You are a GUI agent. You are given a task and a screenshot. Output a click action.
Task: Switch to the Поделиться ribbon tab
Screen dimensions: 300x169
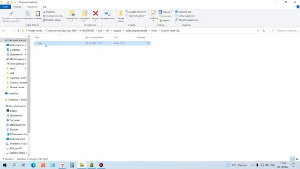[x=32, y=7]
